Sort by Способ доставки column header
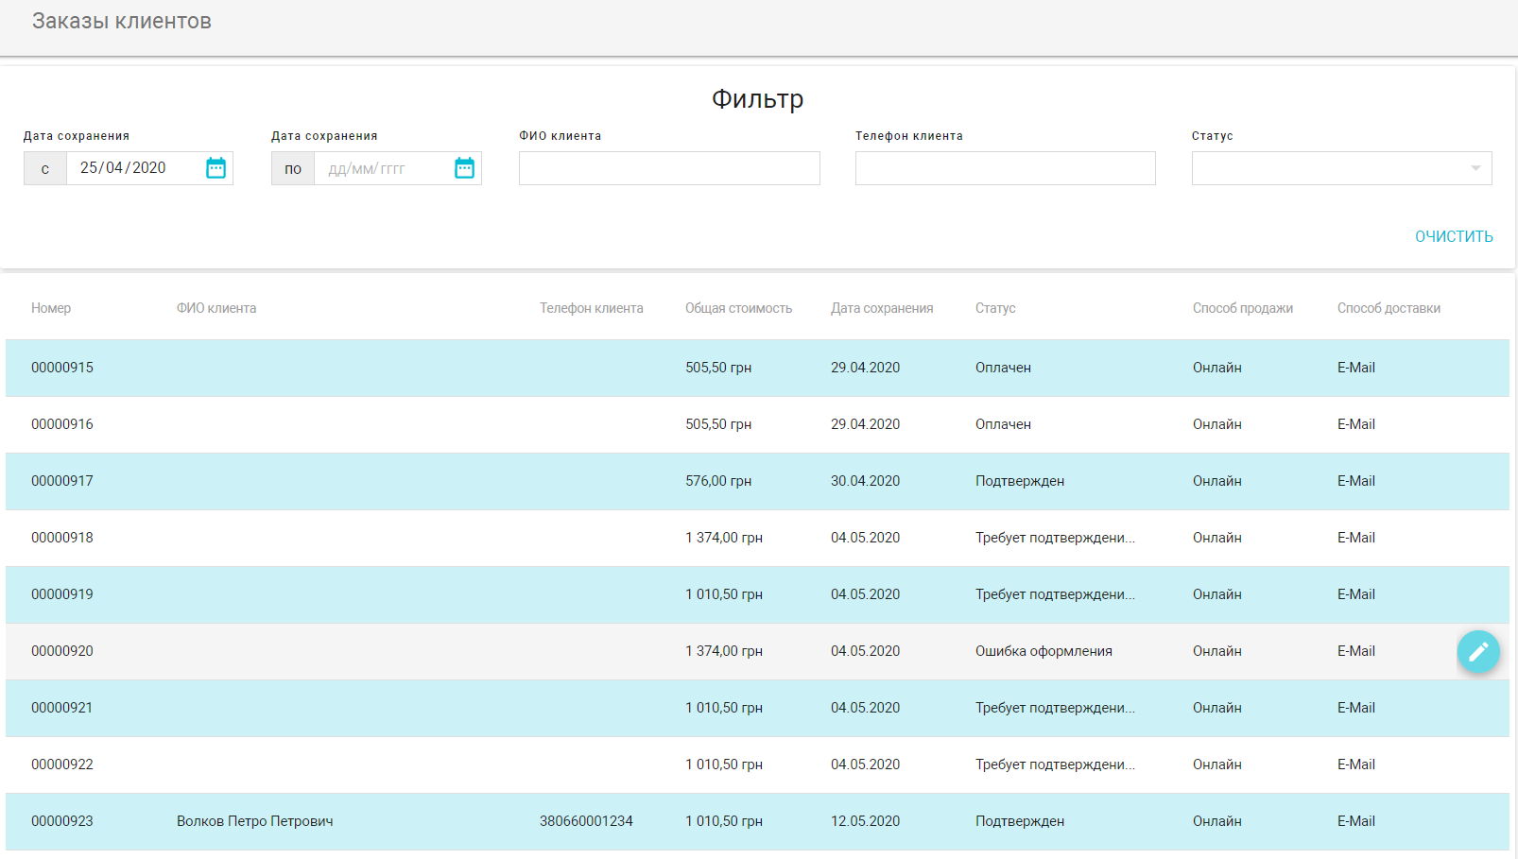Image resolution: width=1518 pixels, height=859 pixels. 1389,308
